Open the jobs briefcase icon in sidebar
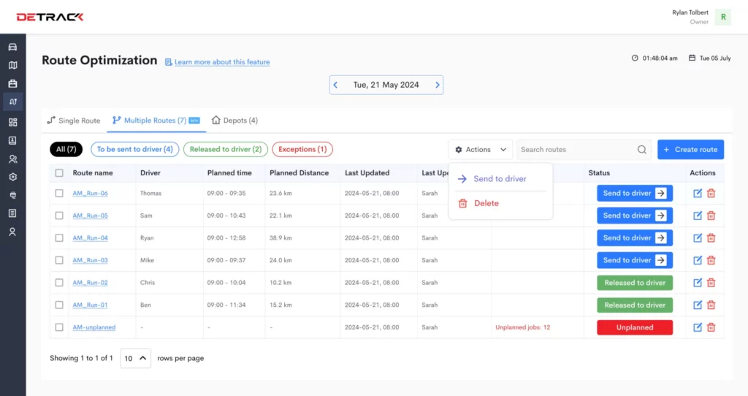The width and height of the screenshot is (748, 396). pos(13,83)
